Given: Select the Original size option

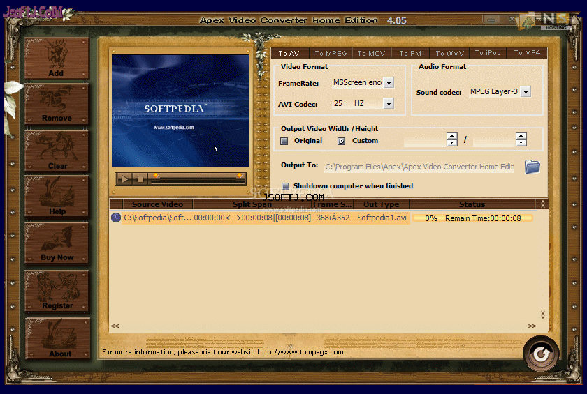Looking at the screenshot, I should click(x=284, y=141).
